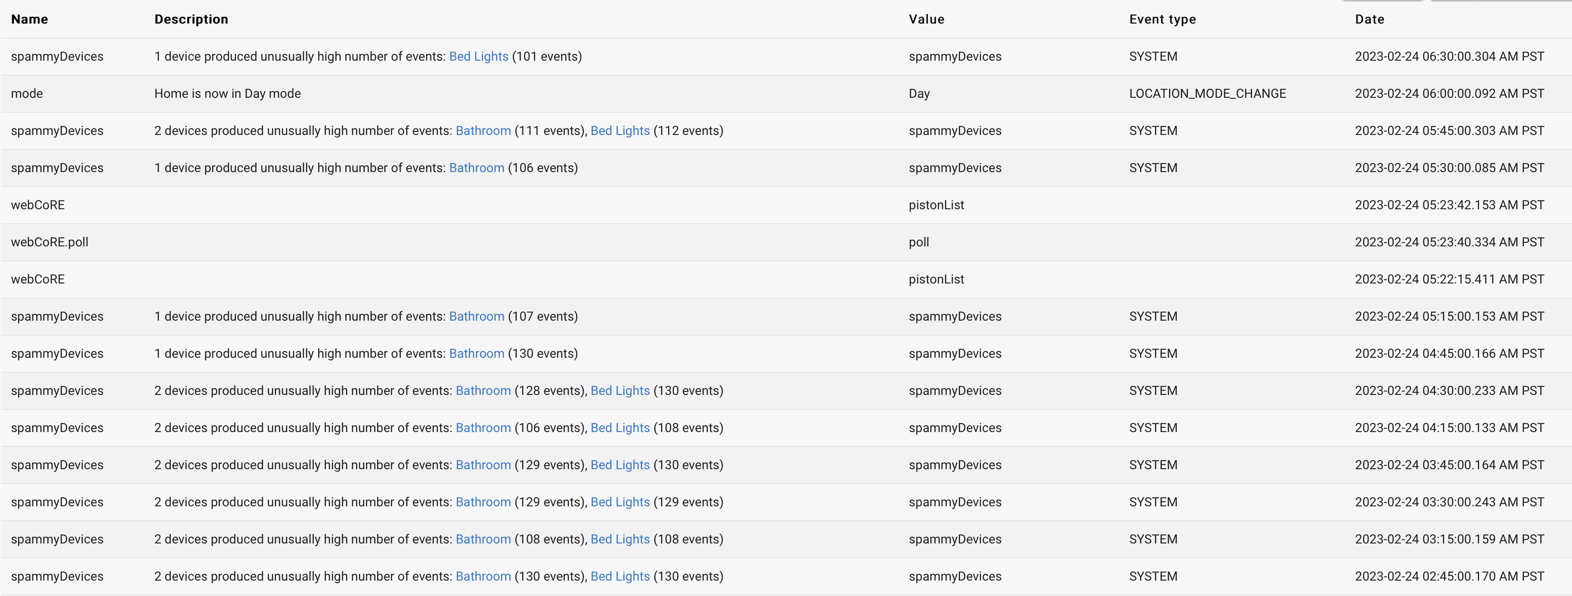1572x596 pixels.
Task: Open Bed Lights link in 06:30:00 row
Action: click(478, 57)
